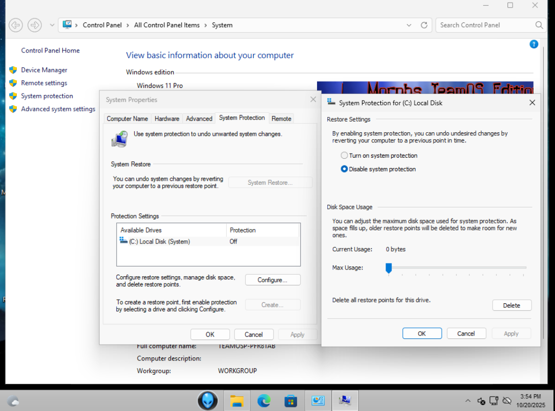This screenshot has height=411, width=555.
Task: Click the Morphs TeamOS Edition banner
Action: tap(425, 88)
